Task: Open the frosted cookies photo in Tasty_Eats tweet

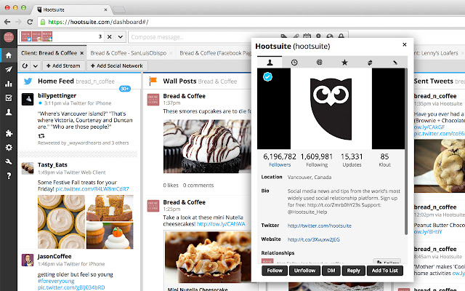Action: pyautogui.click(x=61, y=222)
